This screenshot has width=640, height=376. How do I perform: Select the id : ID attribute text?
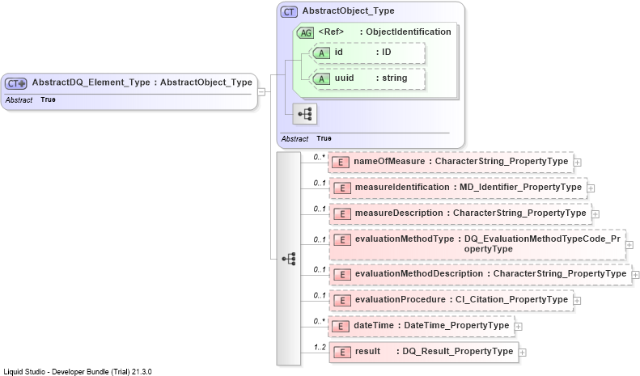362,53
